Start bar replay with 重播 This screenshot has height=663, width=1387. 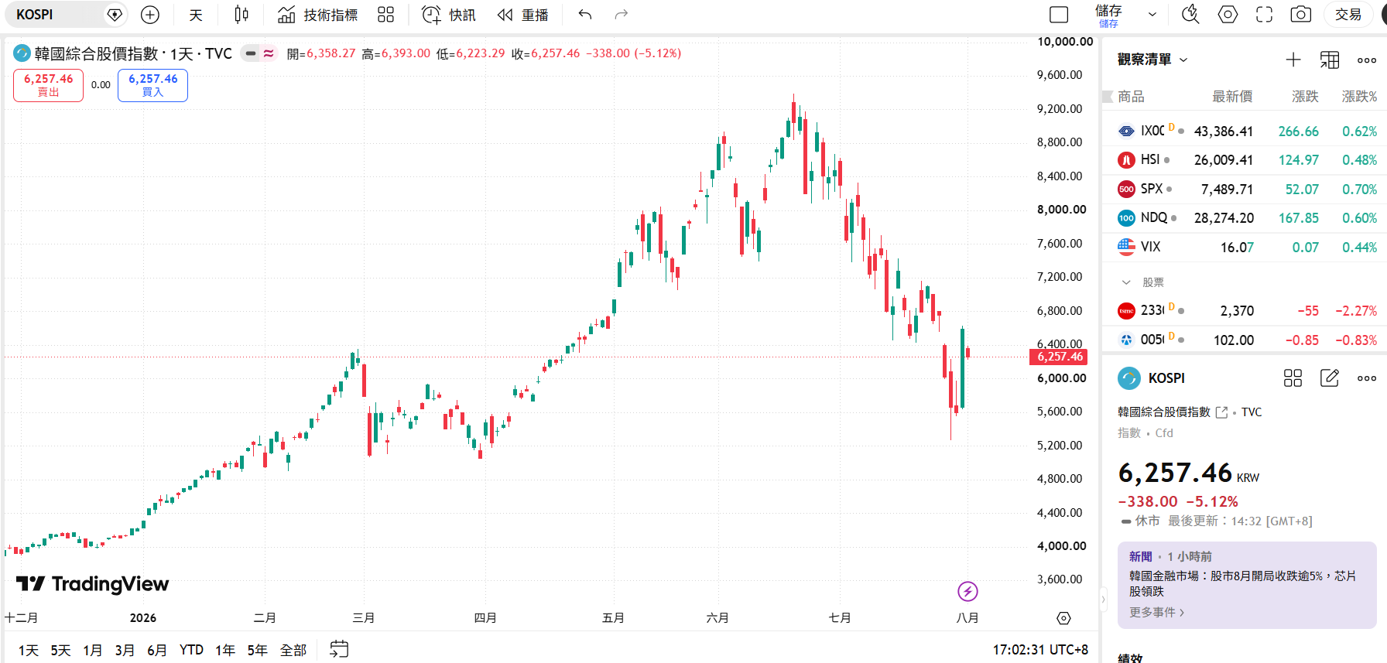(522, 15)
